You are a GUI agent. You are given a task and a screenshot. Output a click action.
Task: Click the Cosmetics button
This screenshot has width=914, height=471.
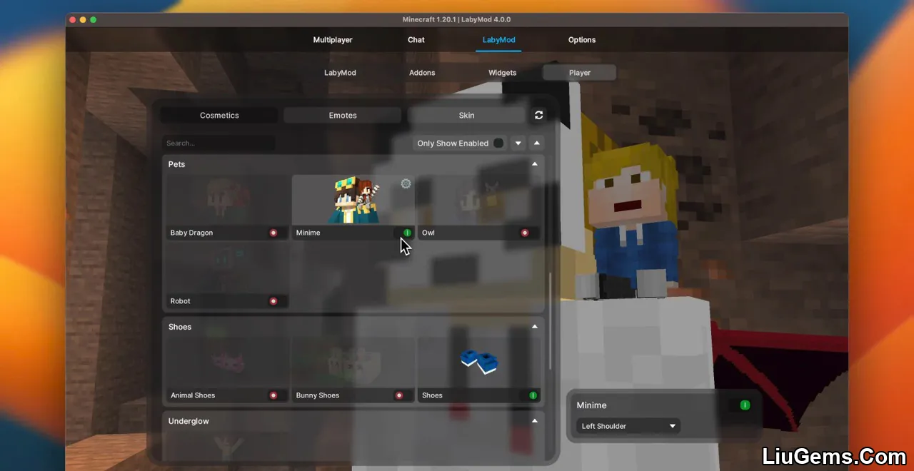pos(219,115)
